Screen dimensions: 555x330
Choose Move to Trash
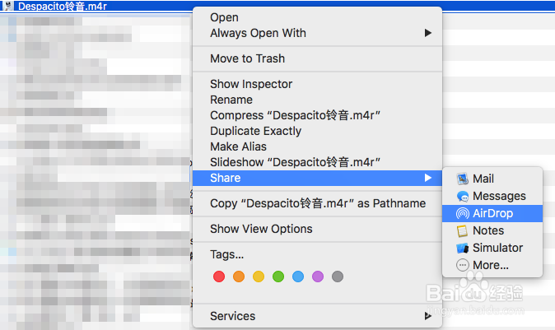[x=317, y=58]
